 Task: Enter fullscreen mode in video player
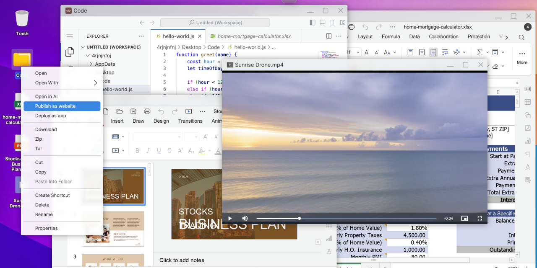click(480, 218)
